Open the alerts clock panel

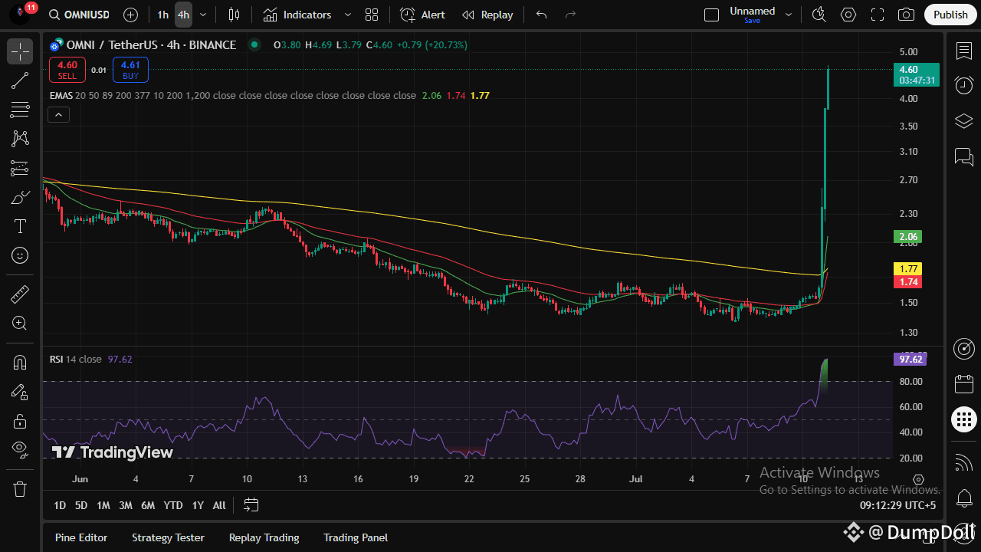pyautogui.click(x=963, y=85)
